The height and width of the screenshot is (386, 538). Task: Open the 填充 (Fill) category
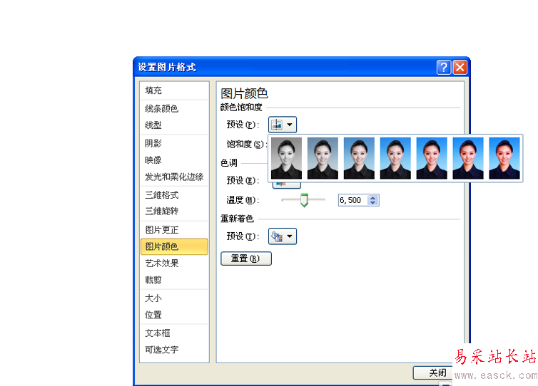click(174, 90)
